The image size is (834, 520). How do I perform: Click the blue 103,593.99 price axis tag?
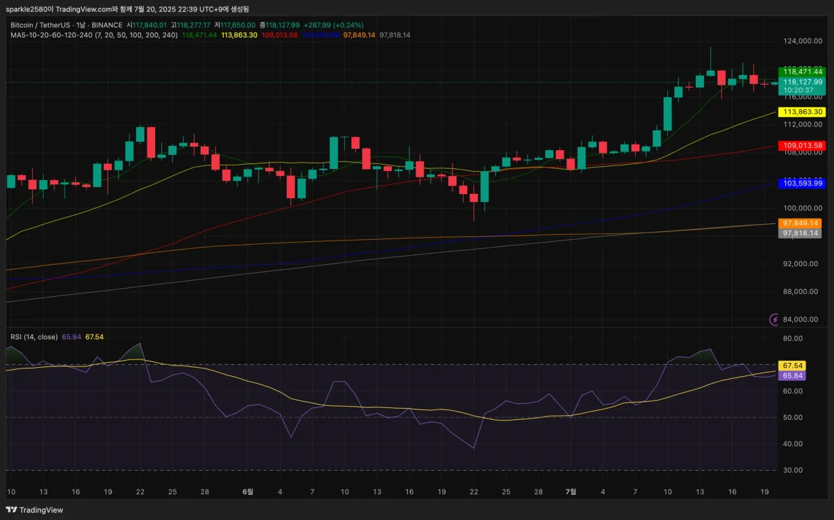click(x=802, y=183)
